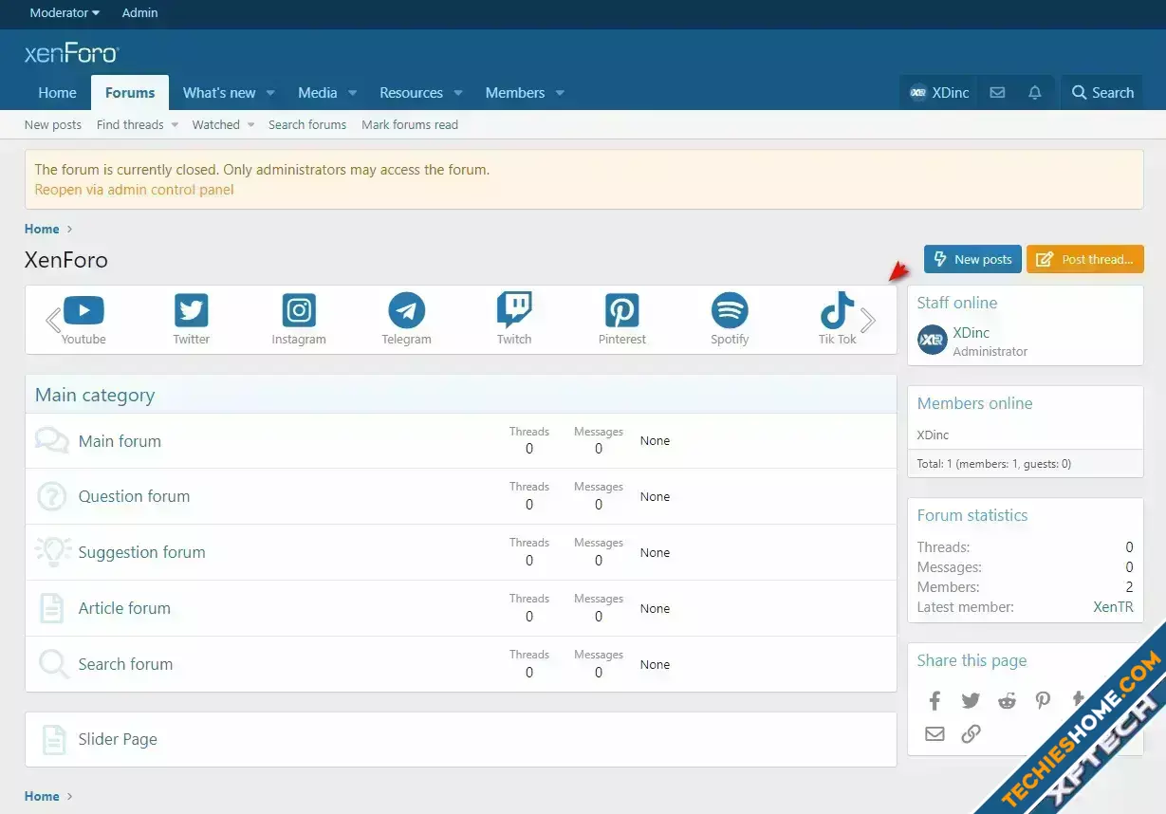Expand the Watched dropdown
Viewport: 1166px width, 814px height.
[x=251, y=125]
